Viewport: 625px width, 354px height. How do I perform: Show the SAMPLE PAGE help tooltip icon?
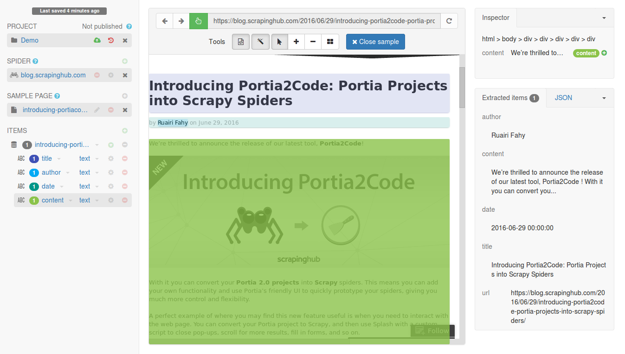(x=57, y=96)
